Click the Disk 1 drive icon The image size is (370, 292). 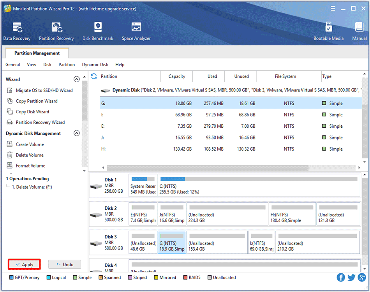pos(96,186)
